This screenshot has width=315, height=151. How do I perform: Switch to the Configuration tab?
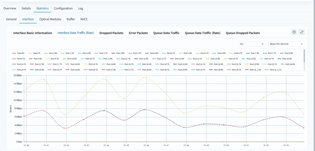(63, 8)
